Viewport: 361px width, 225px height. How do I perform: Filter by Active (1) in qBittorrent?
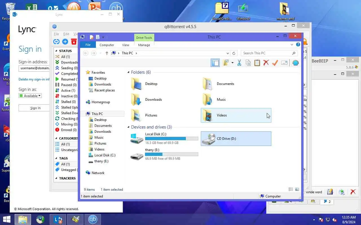click(65, 91)
